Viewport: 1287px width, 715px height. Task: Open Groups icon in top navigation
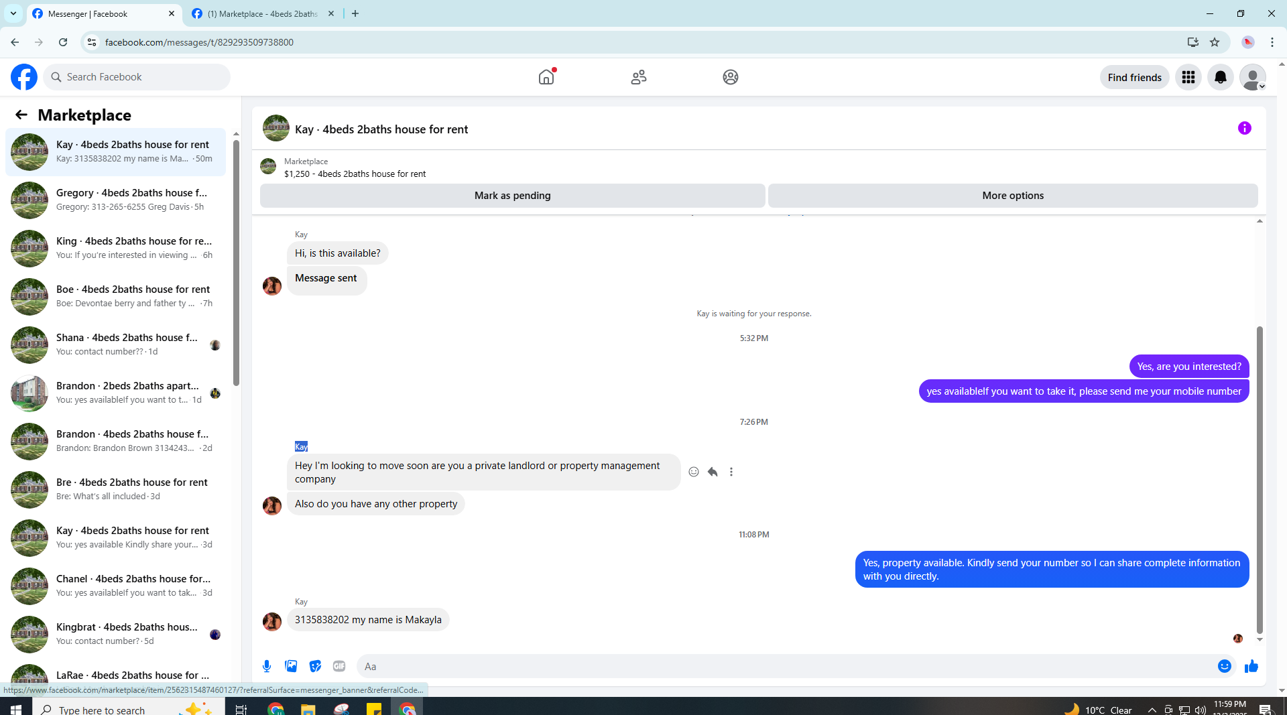[731, 77]
